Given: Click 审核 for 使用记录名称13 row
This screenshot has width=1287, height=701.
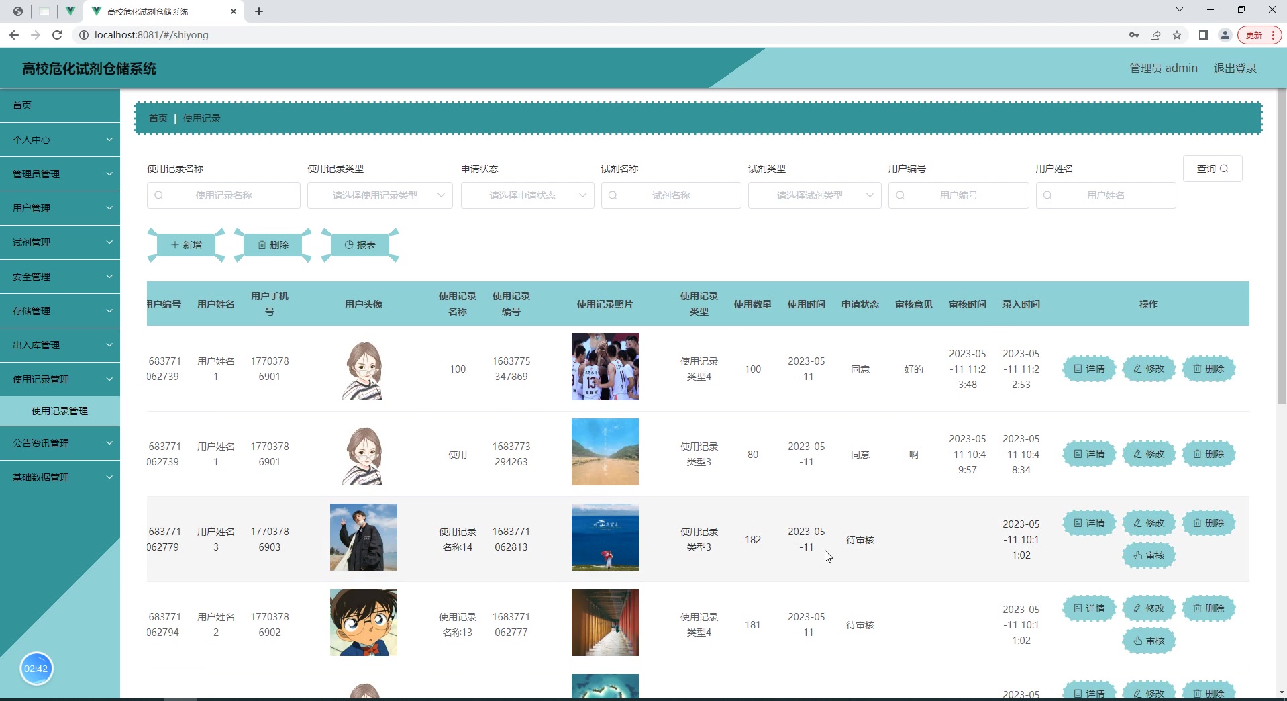Looking at the screenshot, I should click(1149, 641).
